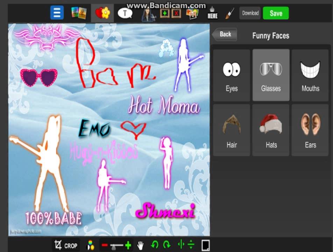Screen dimensions: 333x252
Task: Select the hand pan tool
Action: click(x=140, y=245)
